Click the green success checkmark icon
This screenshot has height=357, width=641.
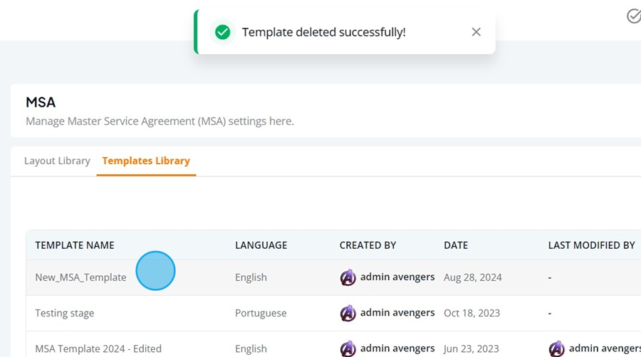click(223, 32)
